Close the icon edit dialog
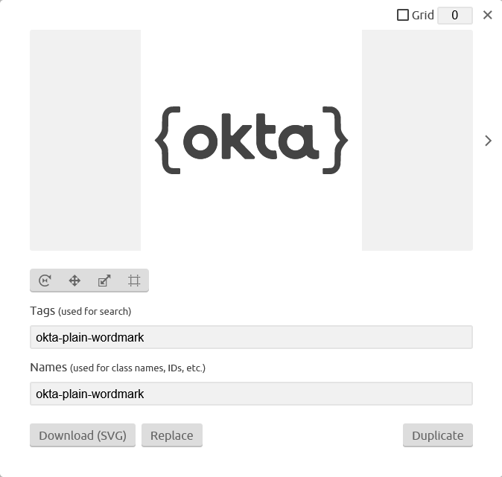Image resolution: width=502 pixels, height=477 pixels. point(487,15)
